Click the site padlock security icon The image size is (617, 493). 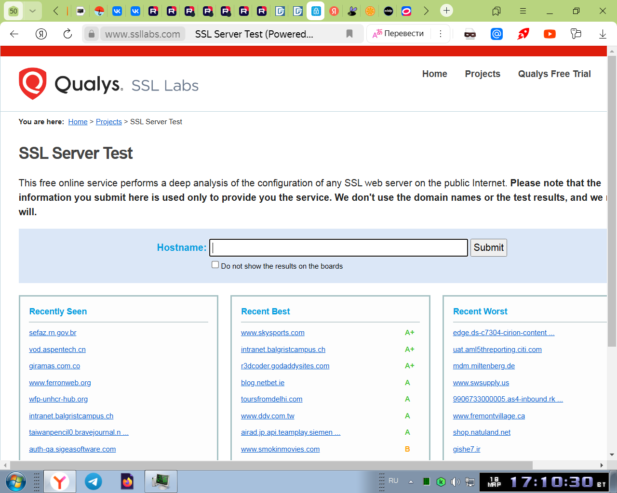click(x=91, y=34)
